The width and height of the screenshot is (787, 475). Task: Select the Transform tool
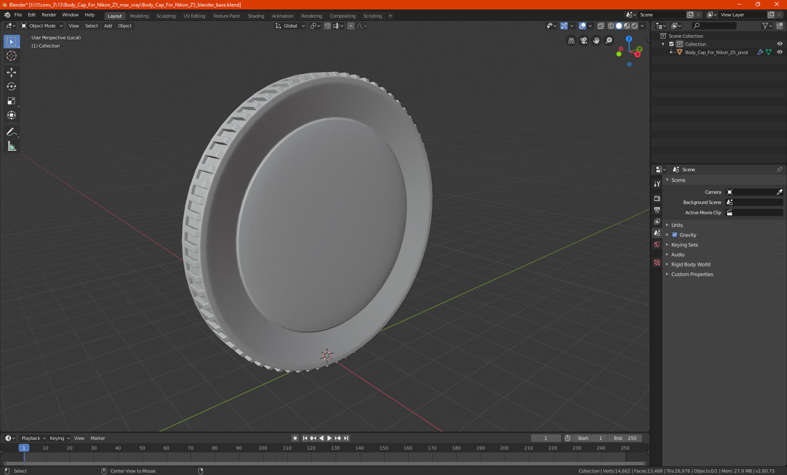pyautogui.click(x=11, y=115)
